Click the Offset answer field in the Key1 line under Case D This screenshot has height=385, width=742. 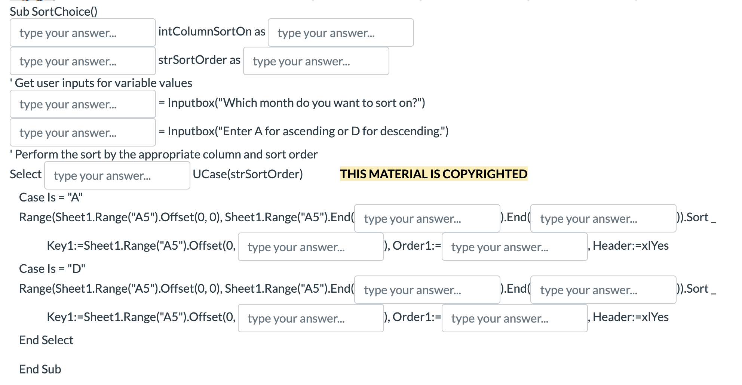point(310,318)
